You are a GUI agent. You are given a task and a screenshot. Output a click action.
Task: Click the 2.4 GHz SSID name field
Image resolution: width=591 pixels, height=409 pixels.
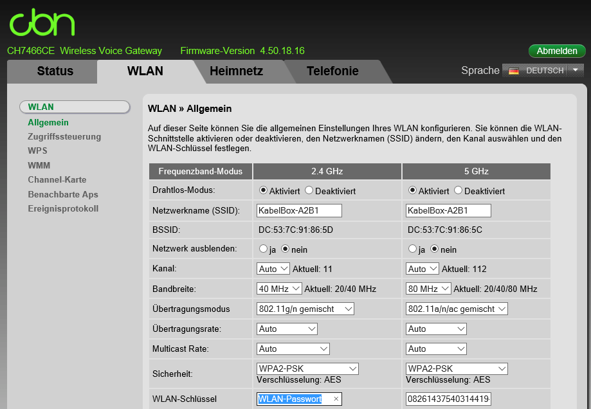coord(299,211)
